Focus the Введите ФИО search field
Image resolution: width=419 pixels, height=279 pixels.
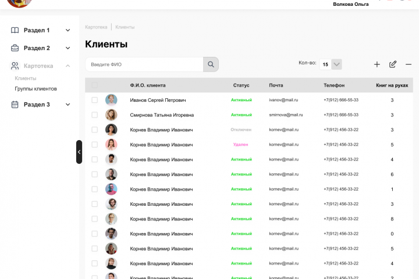coord(144,65)
